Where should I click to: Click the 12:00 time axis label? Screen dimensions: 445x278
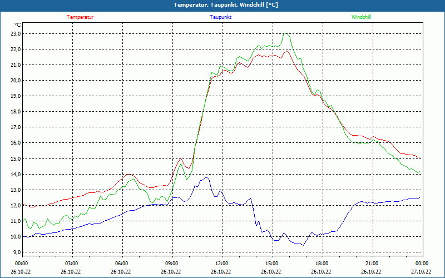click(x=222, y=264)
